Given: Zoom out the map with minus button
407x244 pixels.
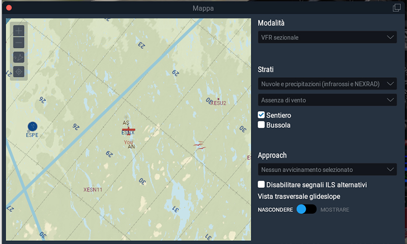Looking at the screenshot, I should click(x=19, y=43).
